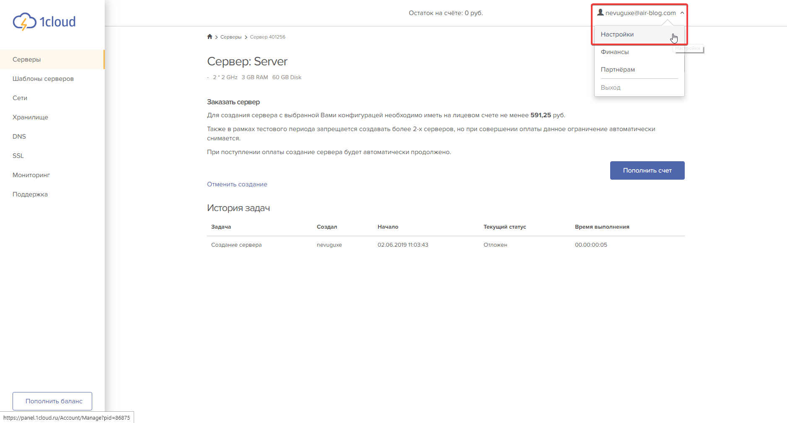Open the Сети sidebar section
This screenshot has width=787, height=423.
[x=20, y=98]
